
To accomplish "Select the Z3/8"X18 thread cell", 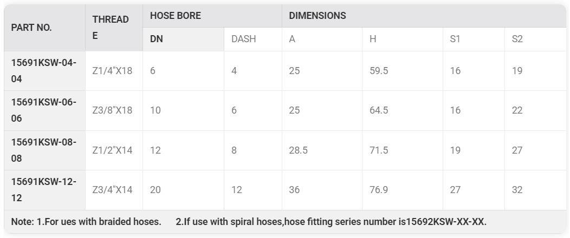I will pyautogui.click(x=112, y=110).
